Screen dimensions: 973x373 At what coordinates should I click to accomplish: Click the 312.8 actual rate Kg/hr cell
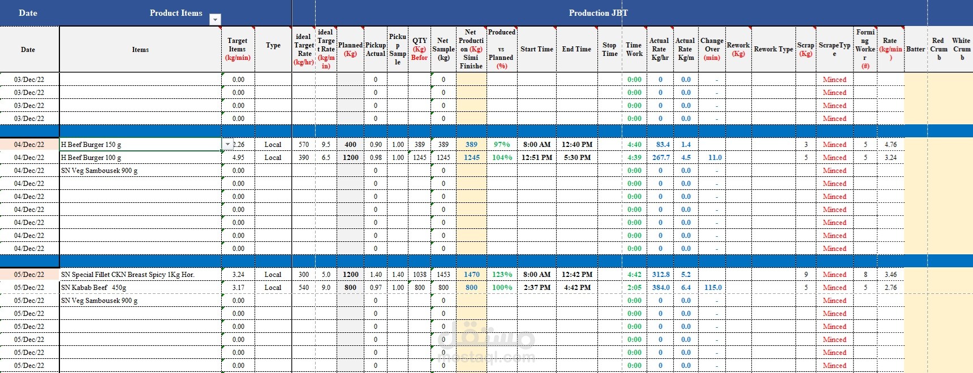(x=661, y=275)
